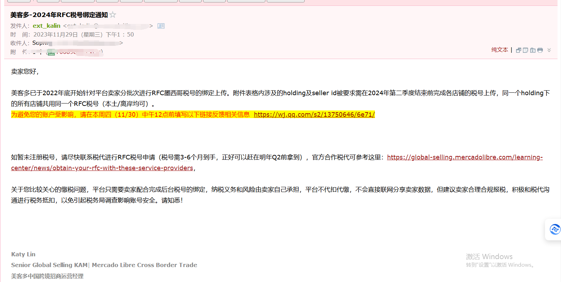Click signature title 美客多中国跨境招商运营经理

point(47,276)
